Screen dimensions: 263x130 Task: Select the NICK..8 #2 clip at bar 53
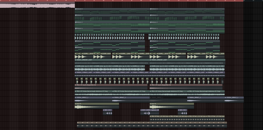[x=182, y=112]
